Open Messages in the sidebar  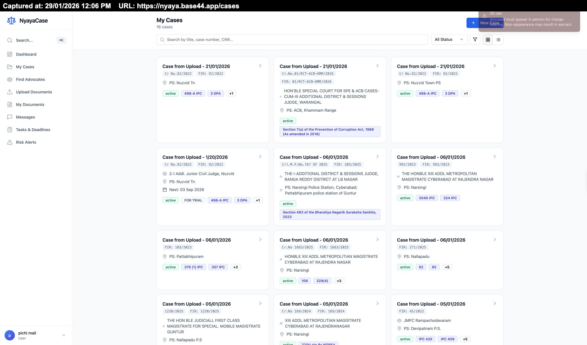coord(36,117)
